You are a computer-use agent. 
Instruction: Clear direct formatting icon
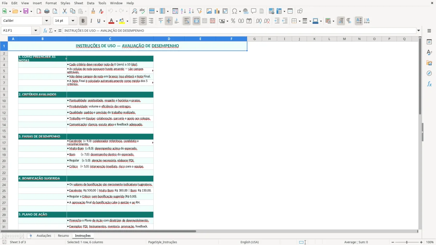tap(101, 11)
